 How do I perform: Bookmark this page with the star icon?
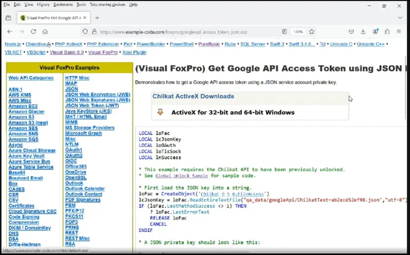[312, 31]
